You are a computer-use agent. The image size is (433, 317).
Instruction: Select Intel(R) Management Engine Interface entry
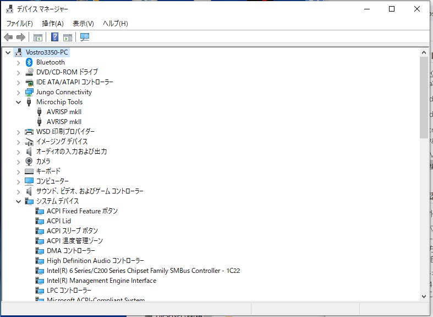pyautogui.click(x=101, y=281)
